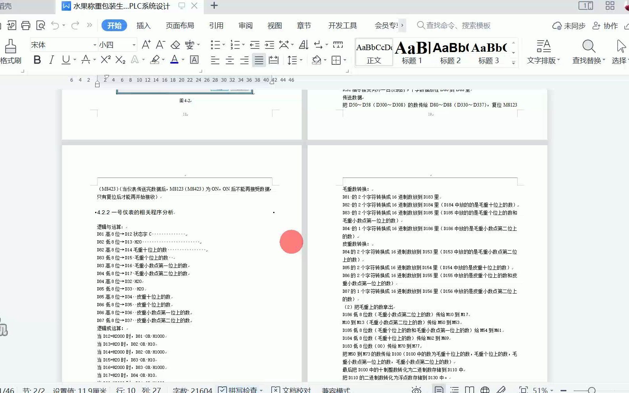This screenshot has width=629, height=393.
Task: Open the Find and Replace (查找替换) tool
Action: tap(589, 52)
